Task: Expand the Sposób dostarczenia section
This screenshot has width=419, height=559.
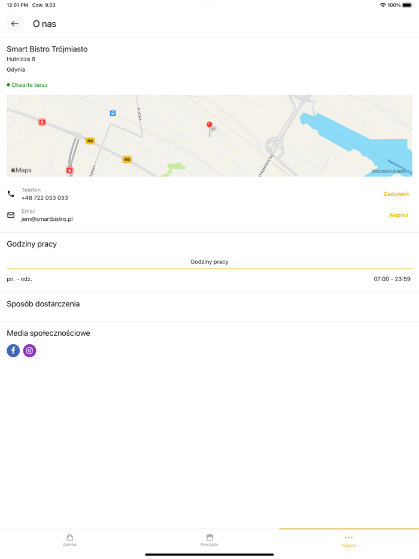Action: click(44, 303)
